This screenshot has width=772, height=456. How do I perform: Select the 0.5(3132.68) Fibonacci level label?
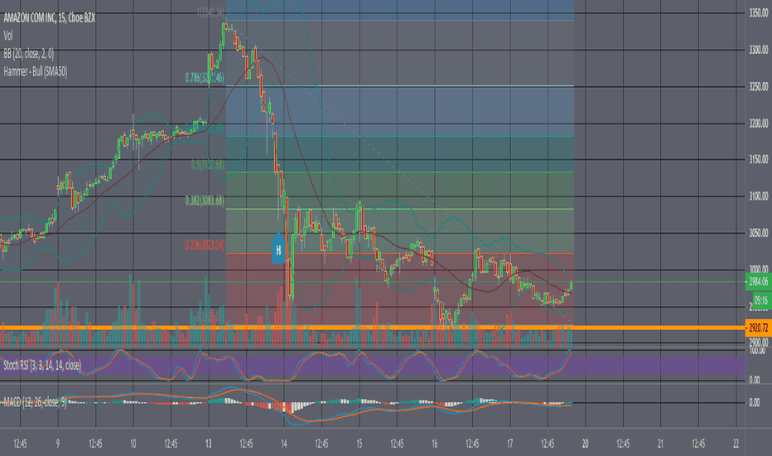tap(208, 165)
